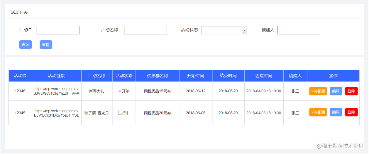Click creator 张三 in row 12345

tap(295, 113)
